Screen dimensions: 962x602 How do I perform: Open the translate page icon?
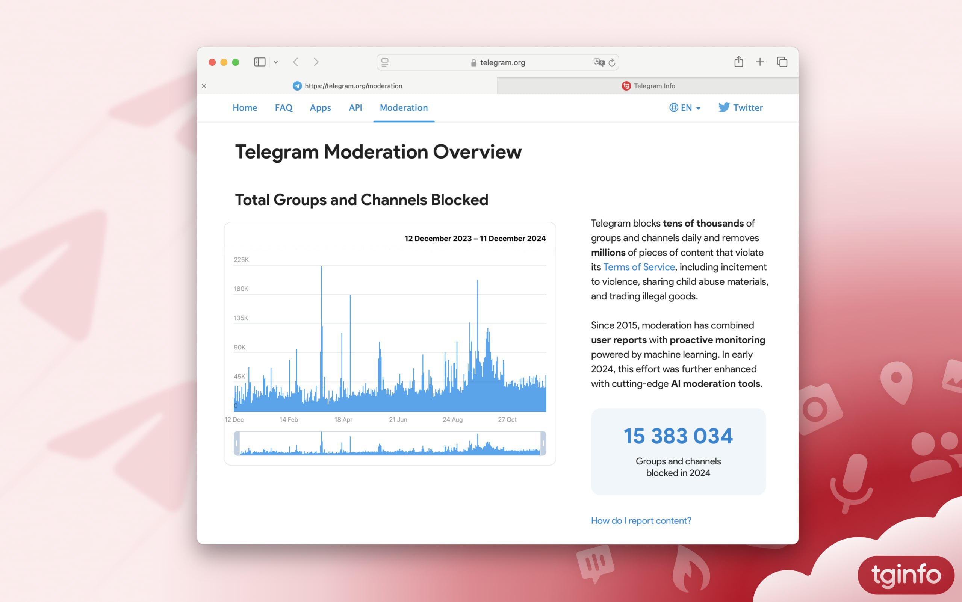tap(599, 62)
